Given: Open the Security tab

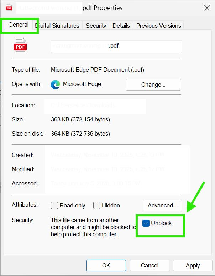Looking at the screenshot, I should point(96,26).
